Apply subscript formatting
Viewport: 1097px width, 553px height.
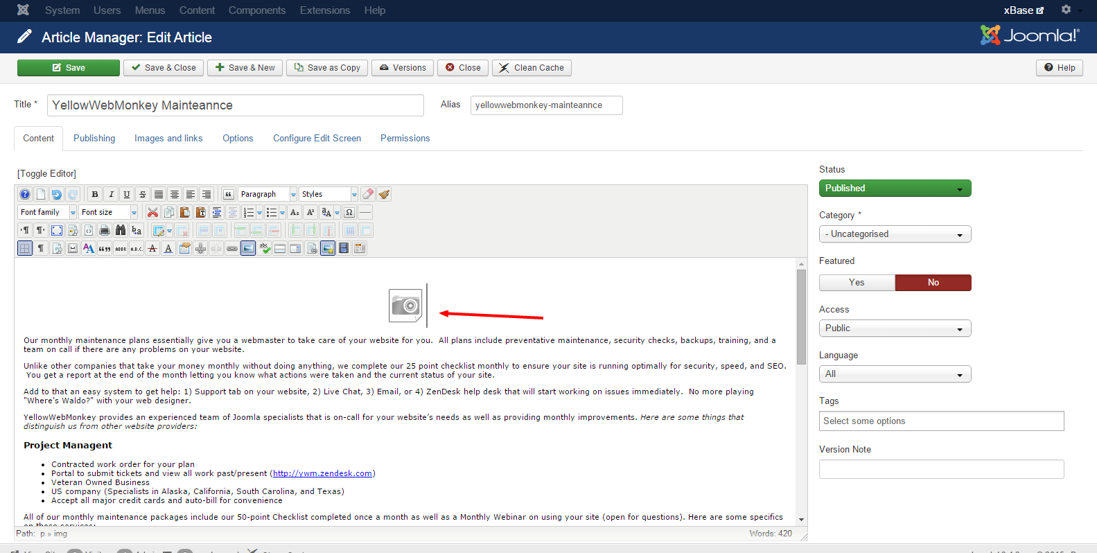295,213
